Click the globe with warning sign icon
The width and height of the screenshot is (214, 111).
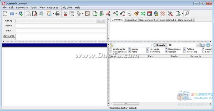[156, 14]
